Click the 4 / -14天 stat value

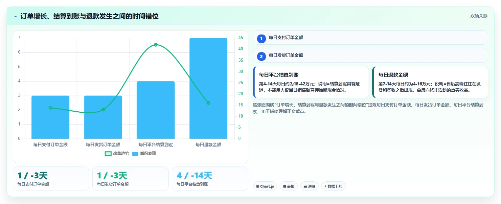click(x=194, y=176)
